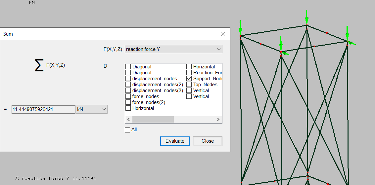Tick the Top_Nodes checkbox
The image size is (375, 185).
(189, 85)
